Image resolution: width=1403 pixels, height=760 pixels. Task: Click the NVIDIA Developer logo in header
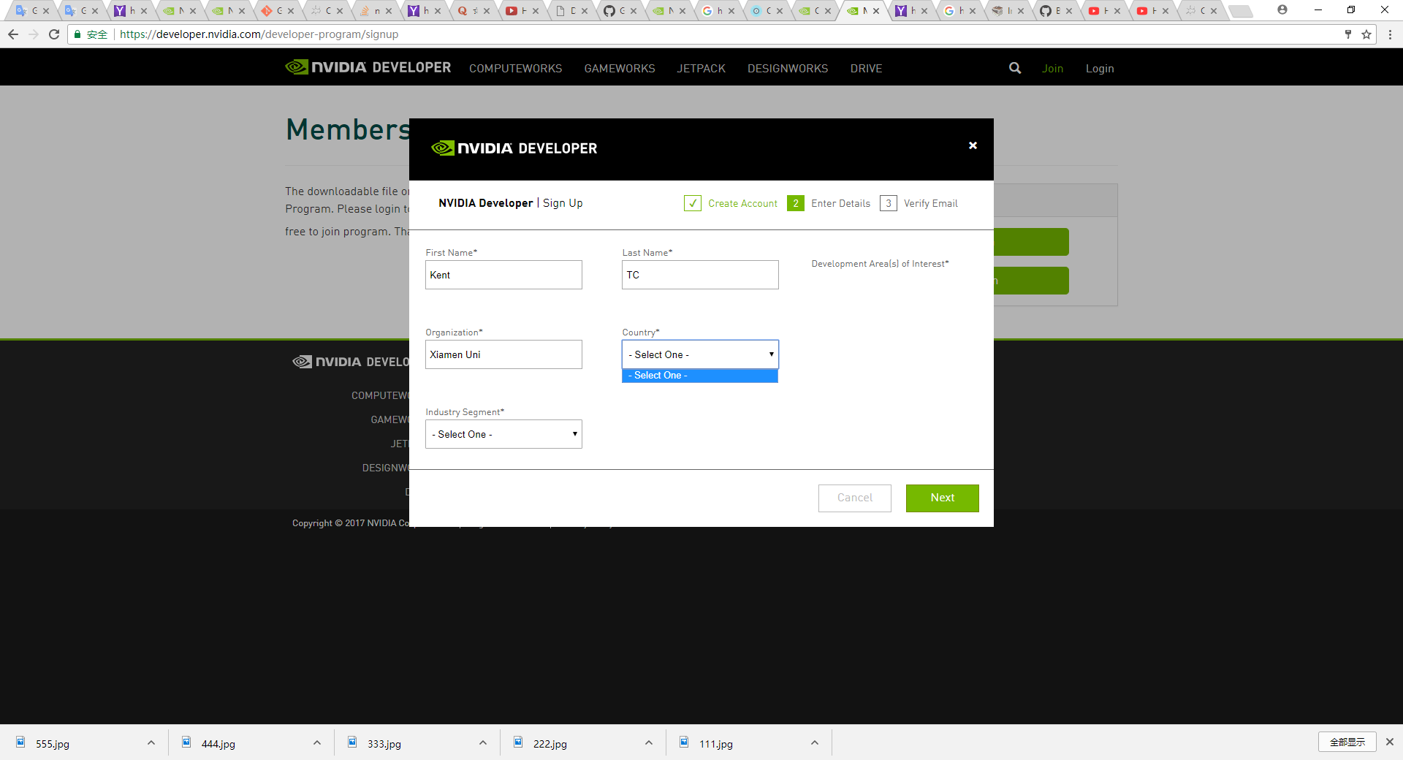point(368,67)
